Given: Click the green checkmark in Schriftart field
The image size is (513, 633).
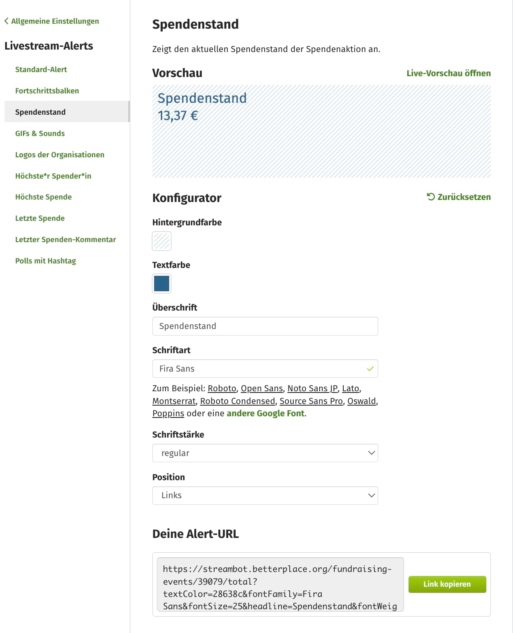Looking at the screenshot, I should pos(370,368).
